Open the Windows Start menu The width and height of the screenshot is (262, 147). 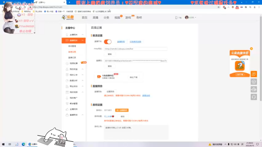[3, 144]
